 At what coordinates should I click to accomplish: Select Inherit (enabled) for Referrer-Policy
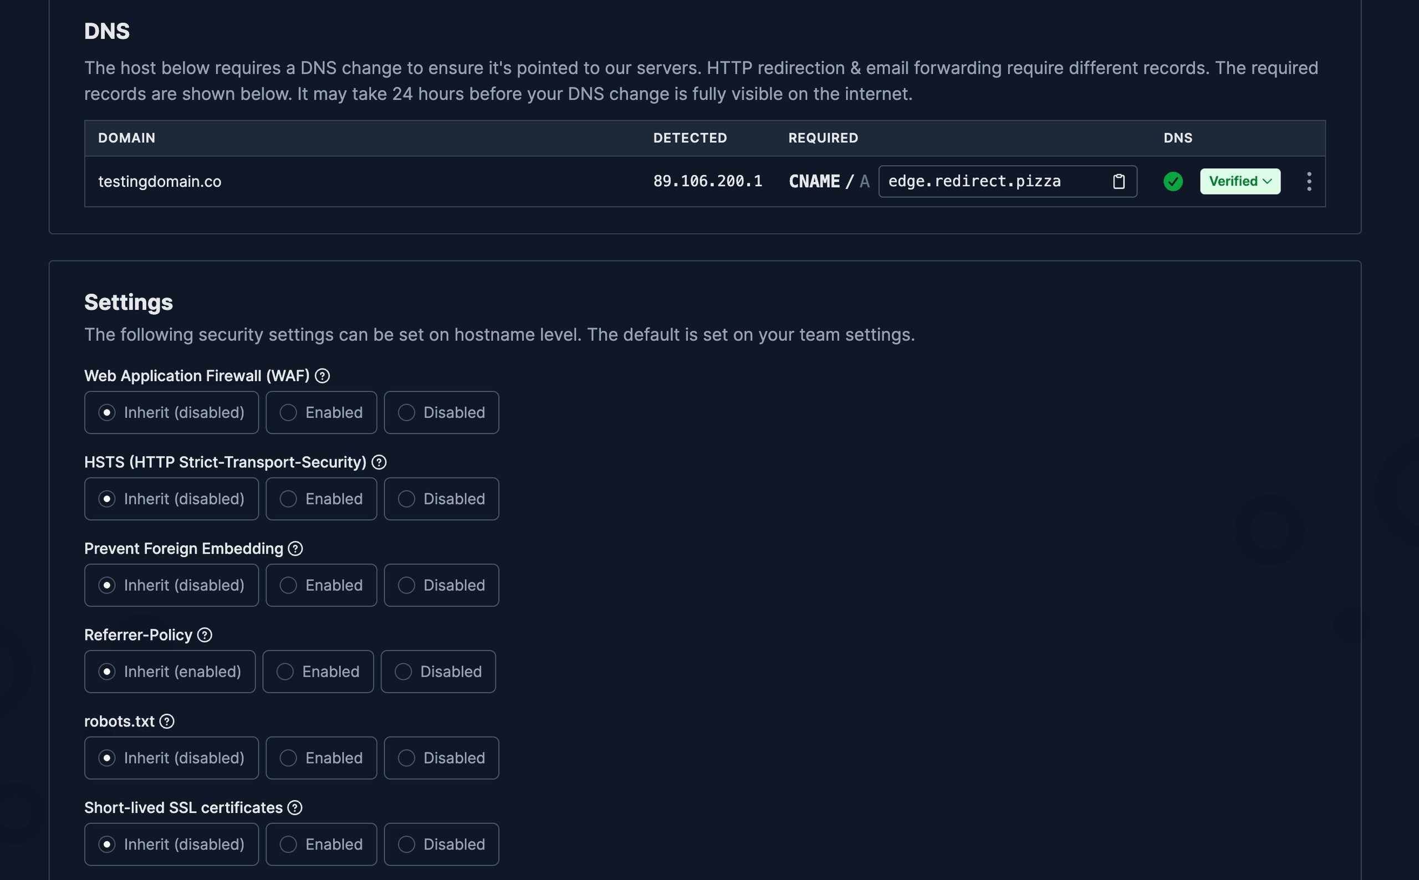tap(170, 672)
